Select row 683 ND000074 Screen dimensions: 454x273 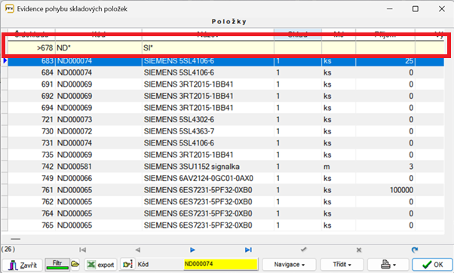225,61
